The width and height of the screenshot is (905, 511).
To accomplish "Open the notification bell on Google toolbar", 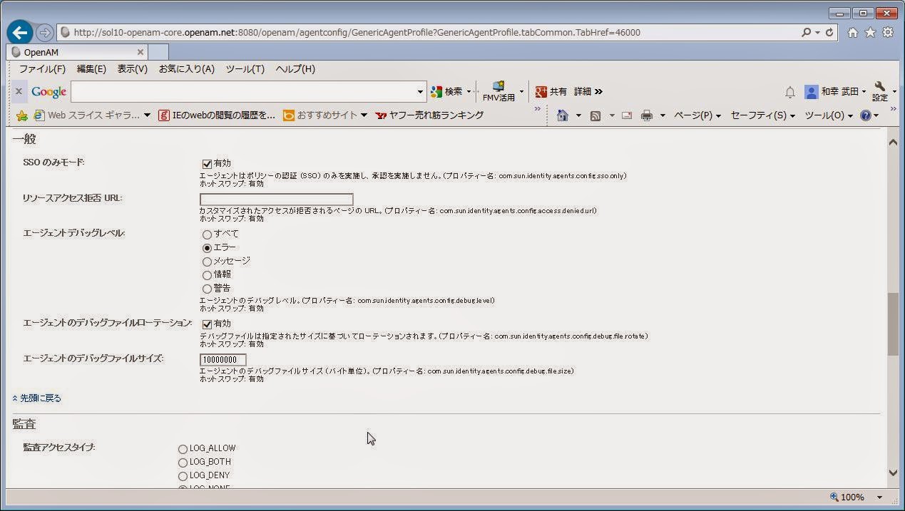I will pos(789,91).
